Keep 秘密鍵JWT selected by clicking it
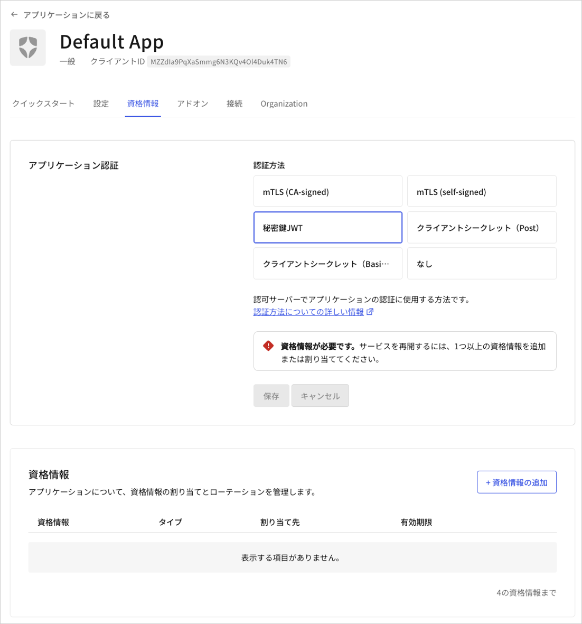This screenshot has width=582, height=624. point(327,227)
